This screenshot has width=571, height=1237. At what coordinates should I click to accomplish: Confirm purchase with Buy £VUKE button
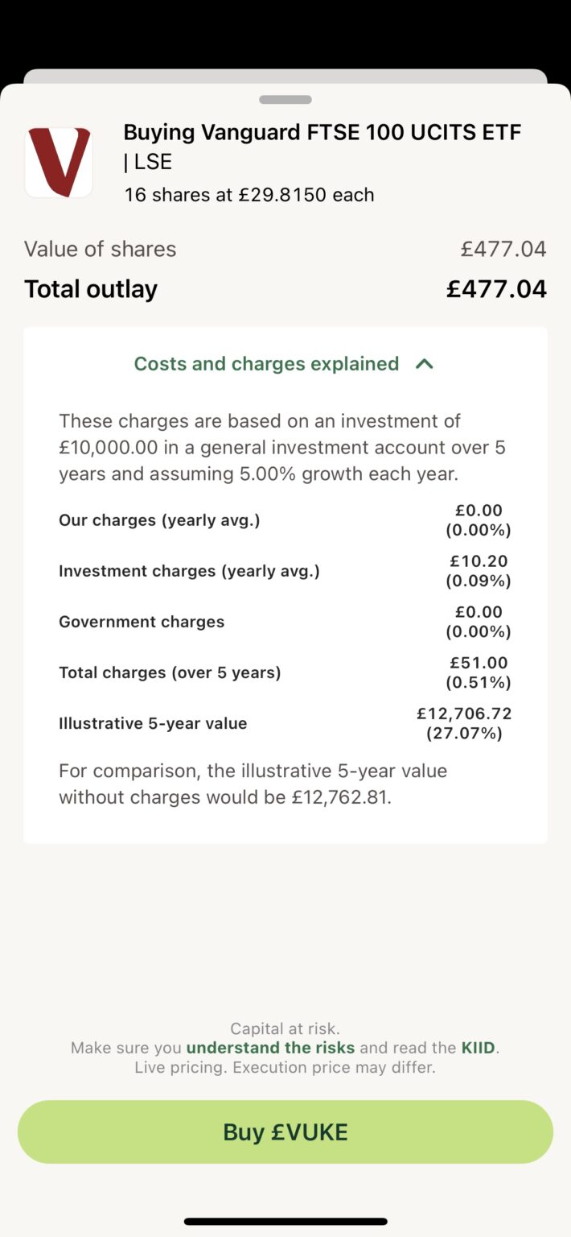pyautogui.click(x=285, y=1132)
